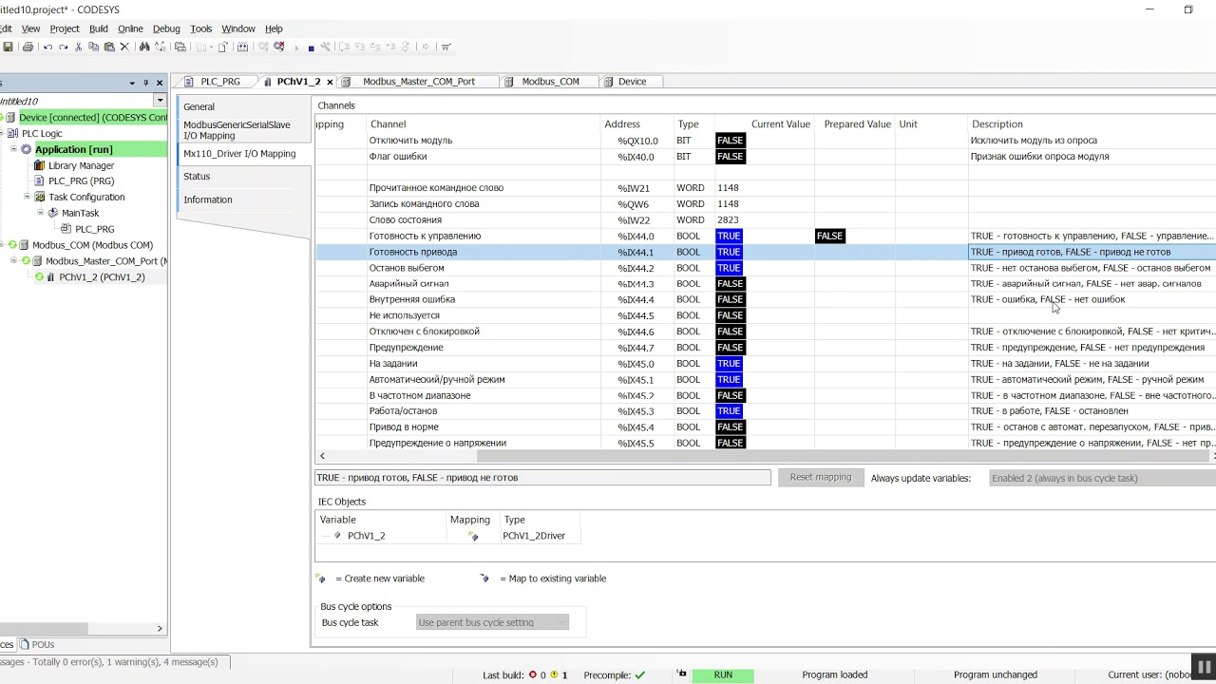Viewport: 1216px width, 684px height.
Task: Open Find with the binoculars icon
Action: [144, 47]
